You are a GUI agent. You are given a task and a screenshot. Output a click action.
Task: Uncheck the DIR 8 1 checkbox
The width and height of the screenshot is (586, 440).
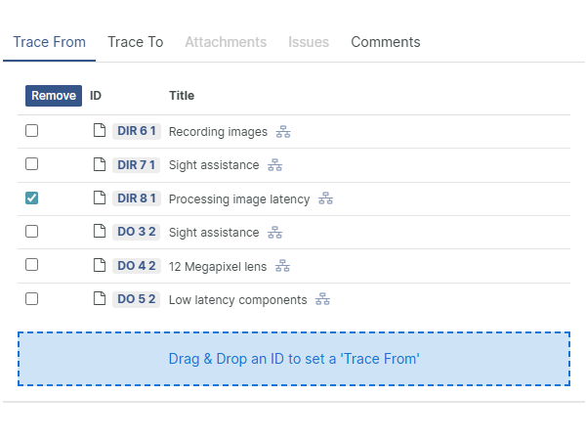tap(32, 198)
